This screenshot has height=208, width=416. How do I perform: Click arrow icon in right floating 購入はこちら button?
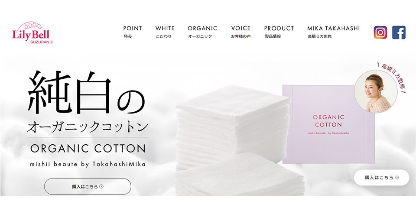coord(397,178)
